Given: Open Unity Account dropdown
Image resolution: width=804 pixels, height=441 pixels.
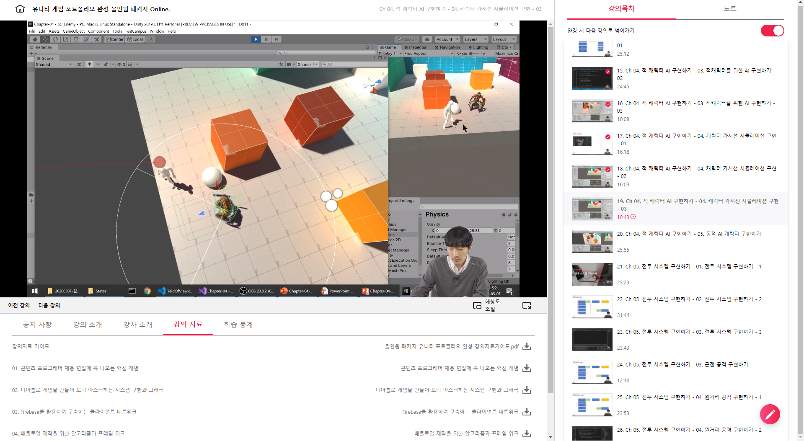Looking at the screenshot, I should tap(447, 39).
